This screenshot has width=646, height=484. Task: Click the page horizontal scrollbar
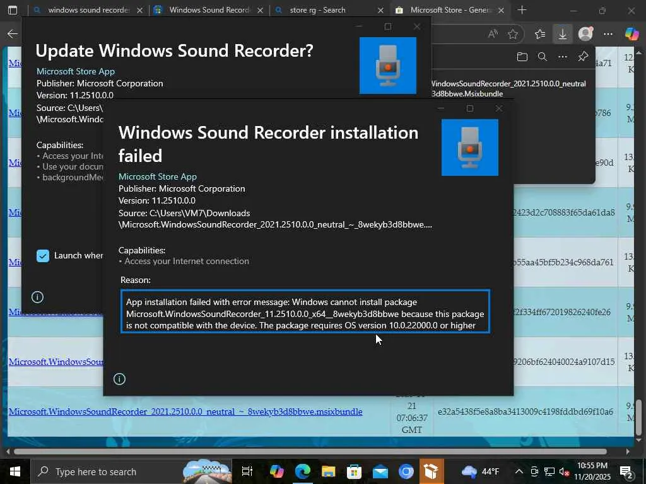click(310, 451)
